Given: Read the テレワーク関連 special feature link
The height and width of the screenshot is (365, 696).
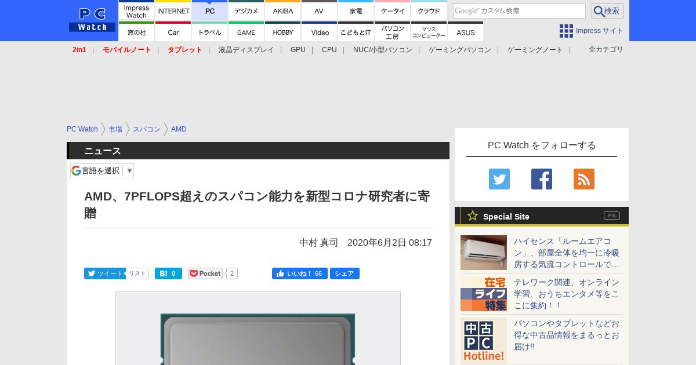Looking at the screenshot, I should tap(567, 294).
